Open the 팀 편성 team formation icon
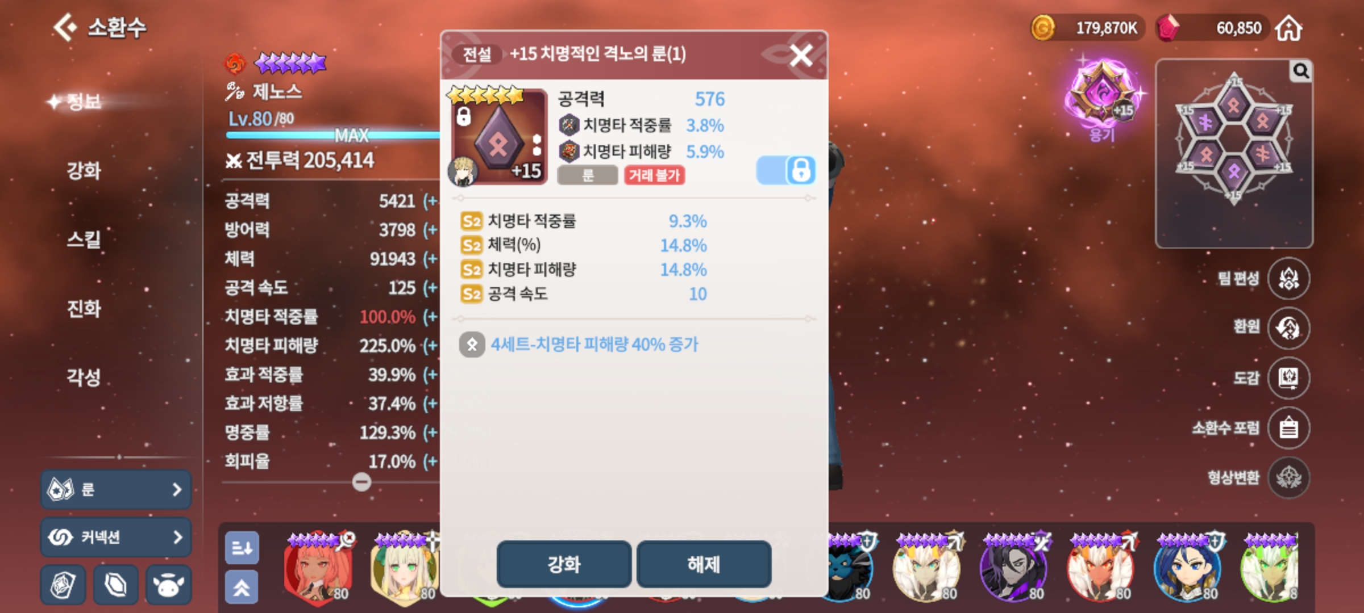The image size is (1364, 613). click(x=1288, y=279)
